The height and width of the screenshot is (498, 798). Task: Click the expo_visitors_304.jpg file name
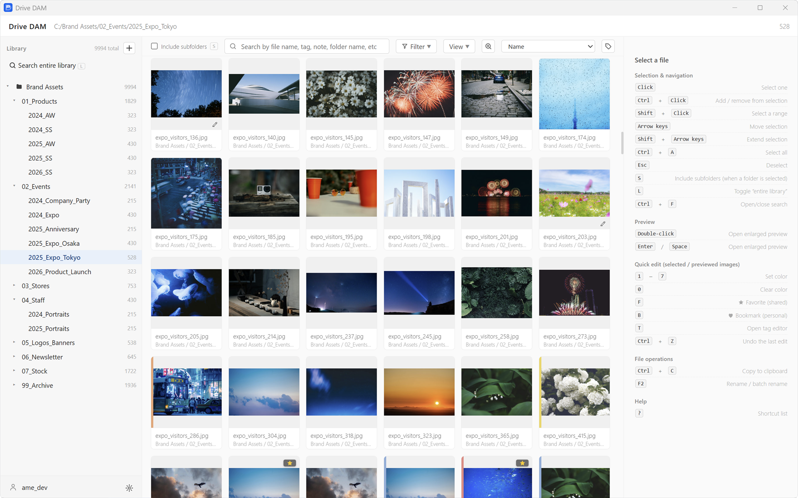click(x=259, y=436)
